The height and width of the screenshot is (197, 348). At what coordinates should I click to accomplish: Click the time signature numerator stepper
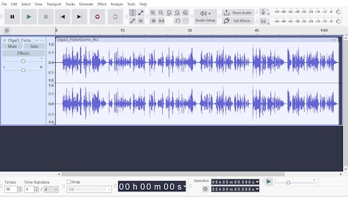coord(37,189)
